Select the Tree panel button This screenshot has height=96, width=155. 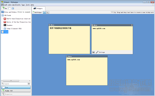(16, 87)
